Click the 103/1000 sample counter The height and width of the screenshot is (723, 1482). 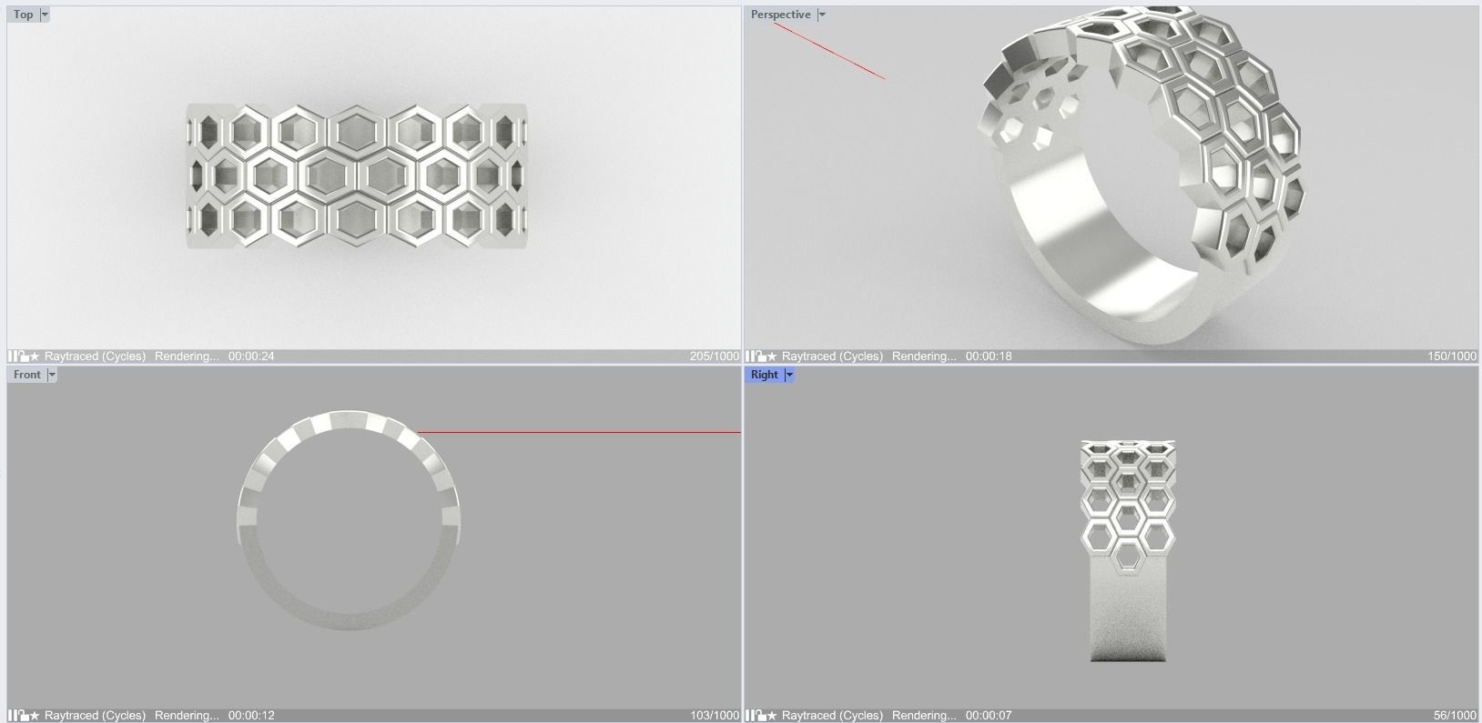click(715, 716)
